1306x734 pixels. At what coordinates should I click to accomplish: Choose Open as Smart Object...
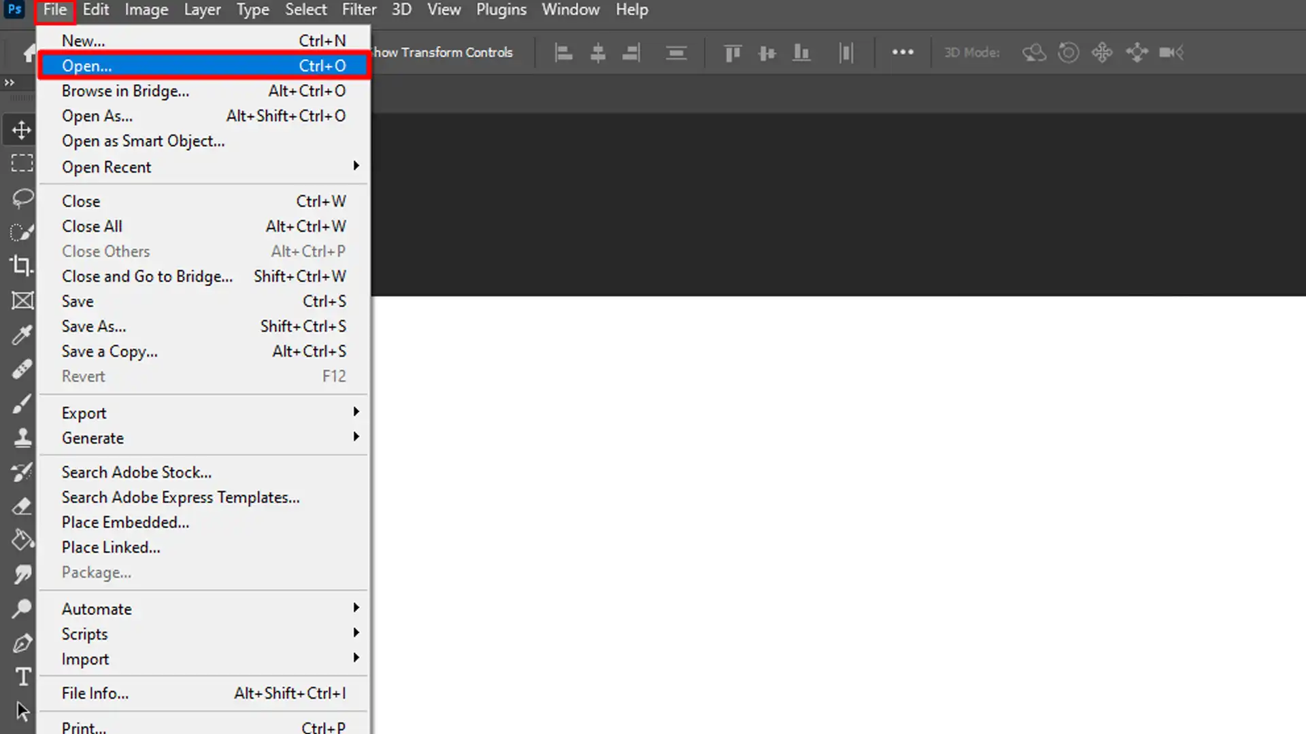coord(204,141)
